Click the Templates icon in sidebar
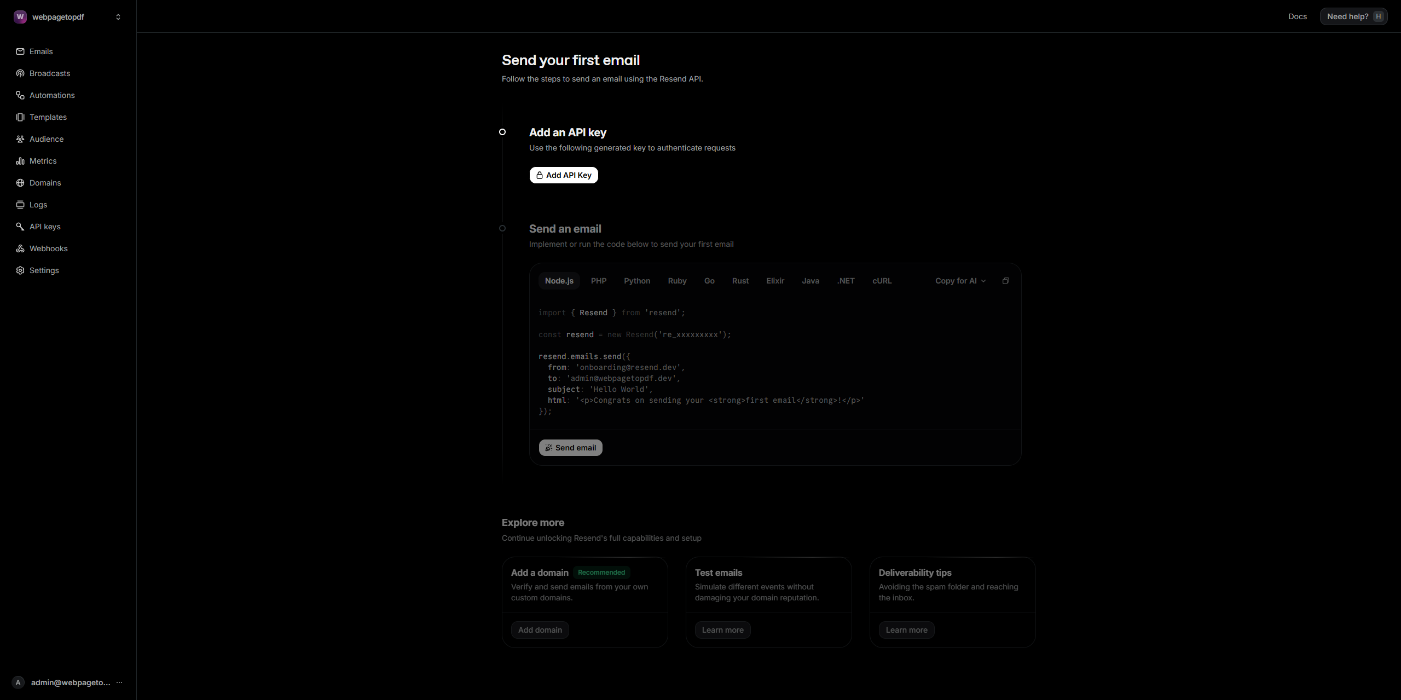Viewport: 1401px width, 700px height. pyautogui.click(x=20, y=117)
